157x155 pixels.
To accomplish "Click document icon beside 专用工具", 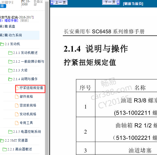I will pyautogui.click(x=17, y=123).
